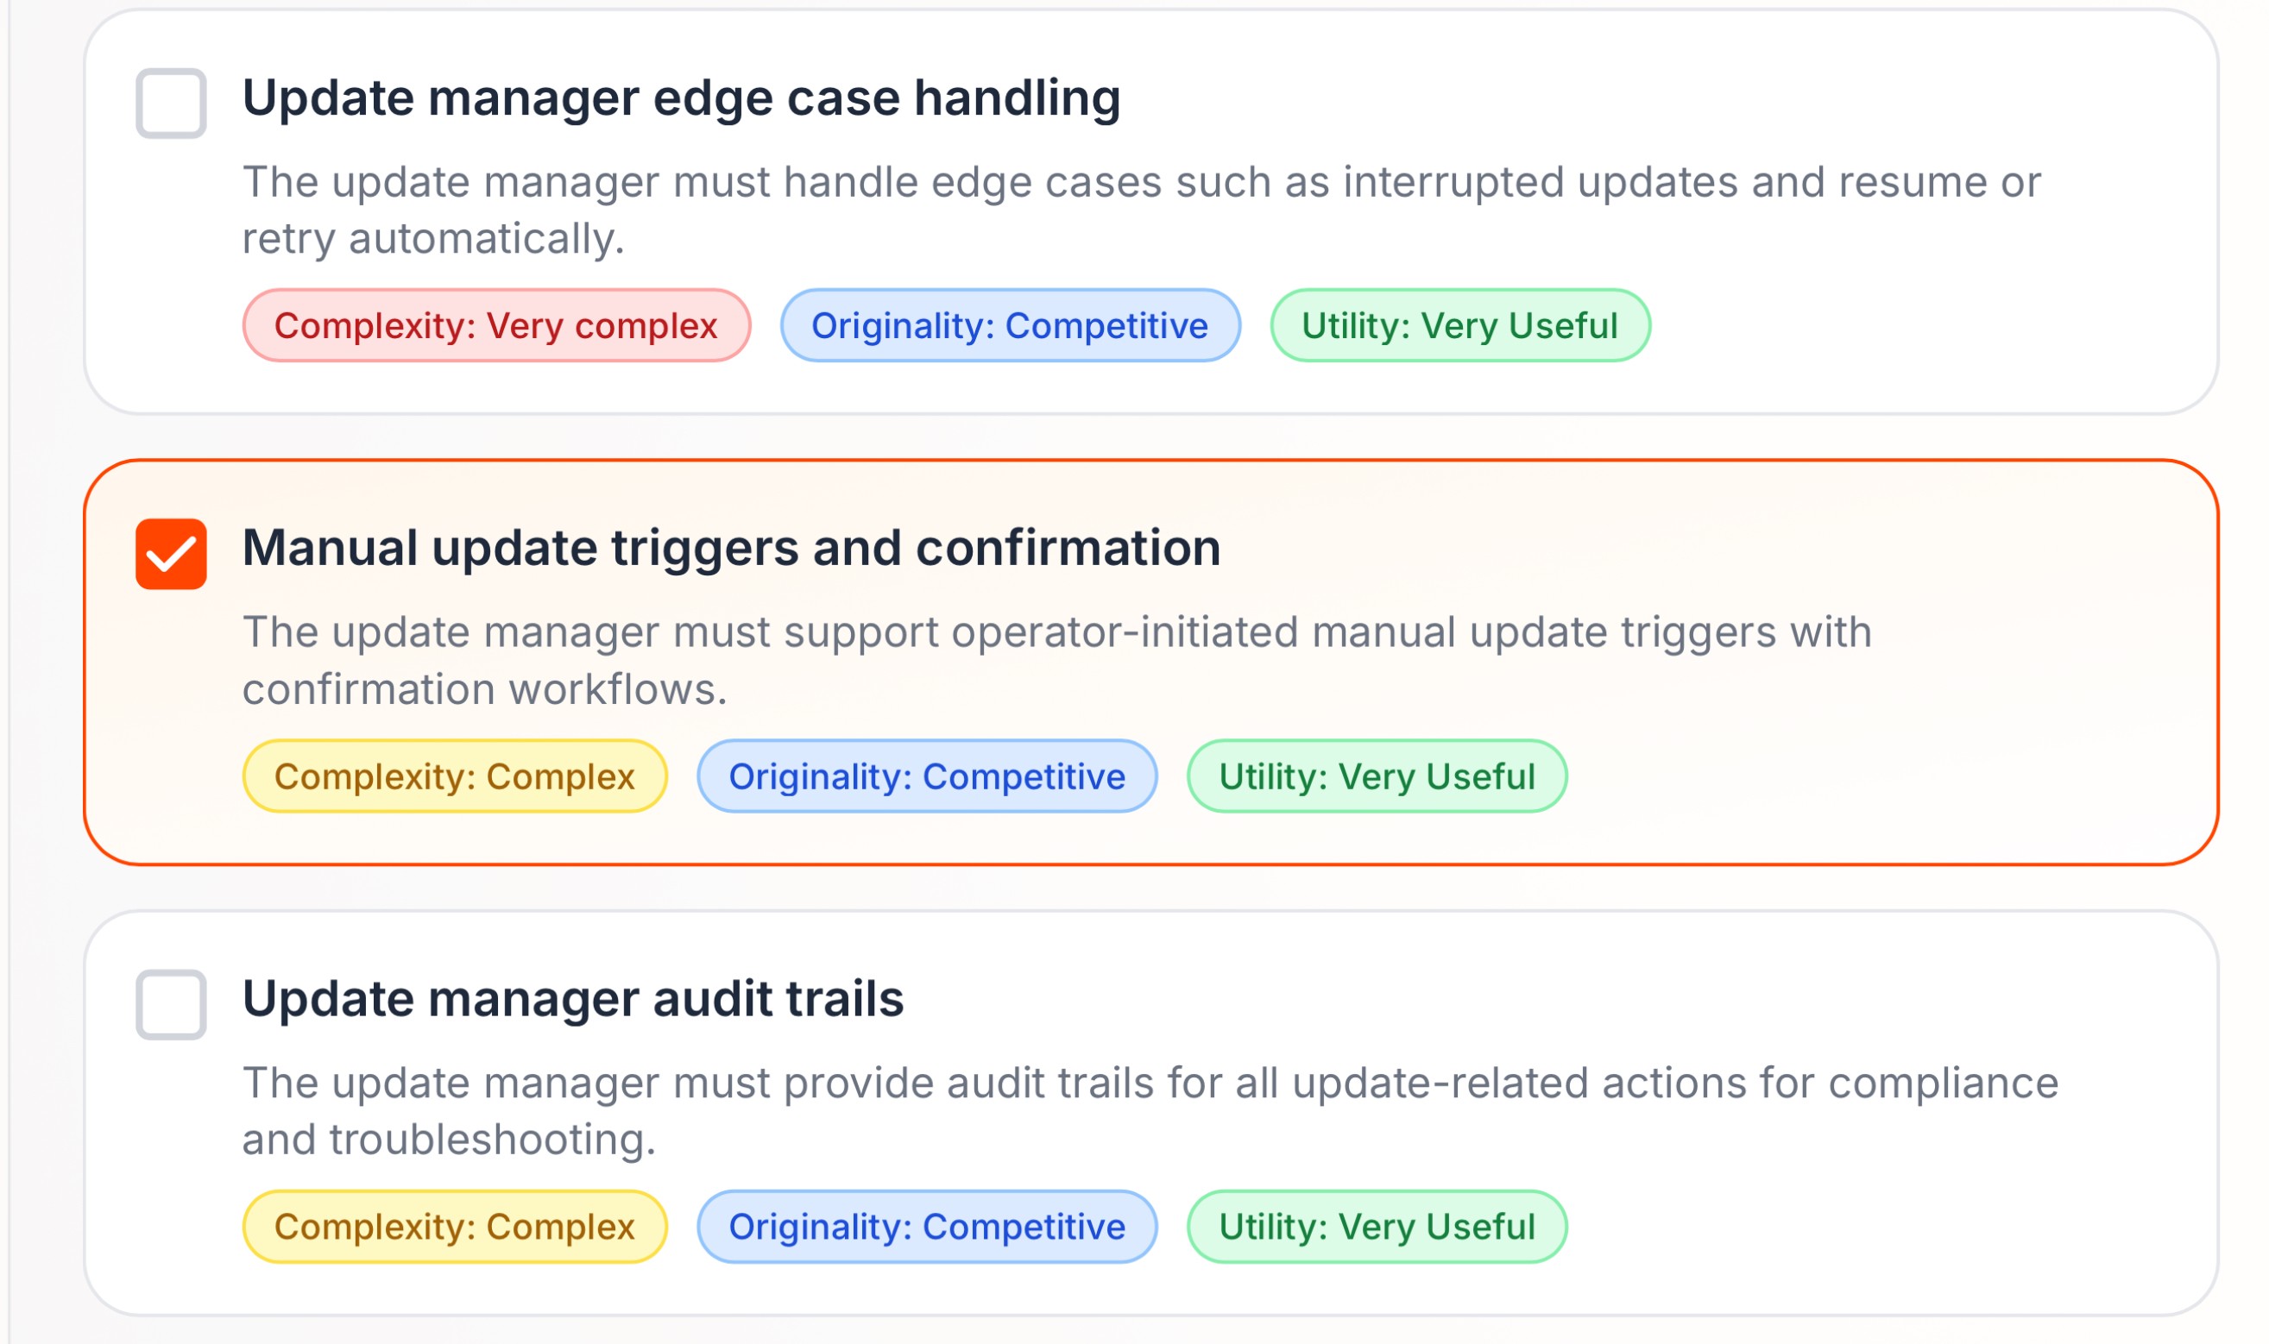Check the Update manager edge case handling checkbox
Viewport: 2269px width, 1344px height.
coord(170,104)
